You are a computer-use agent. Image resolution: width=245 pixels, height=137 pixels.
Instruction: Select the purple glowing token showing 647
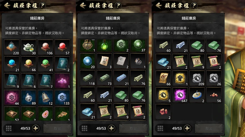180,95
